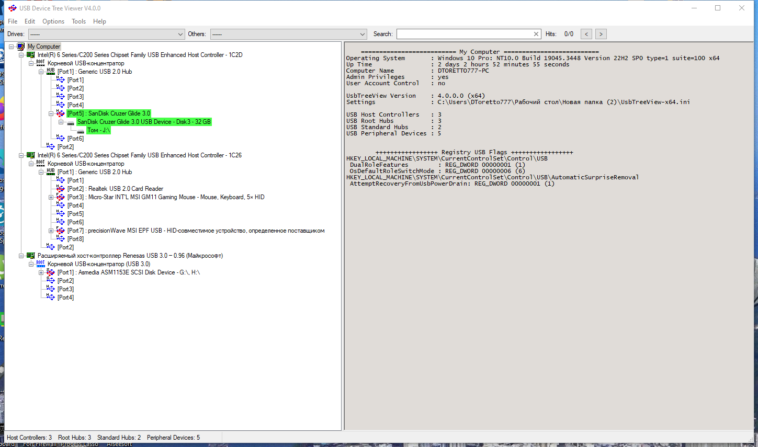
Task: Collapse the root hub node under 1C26 controller
Action: tap(31, 164)
